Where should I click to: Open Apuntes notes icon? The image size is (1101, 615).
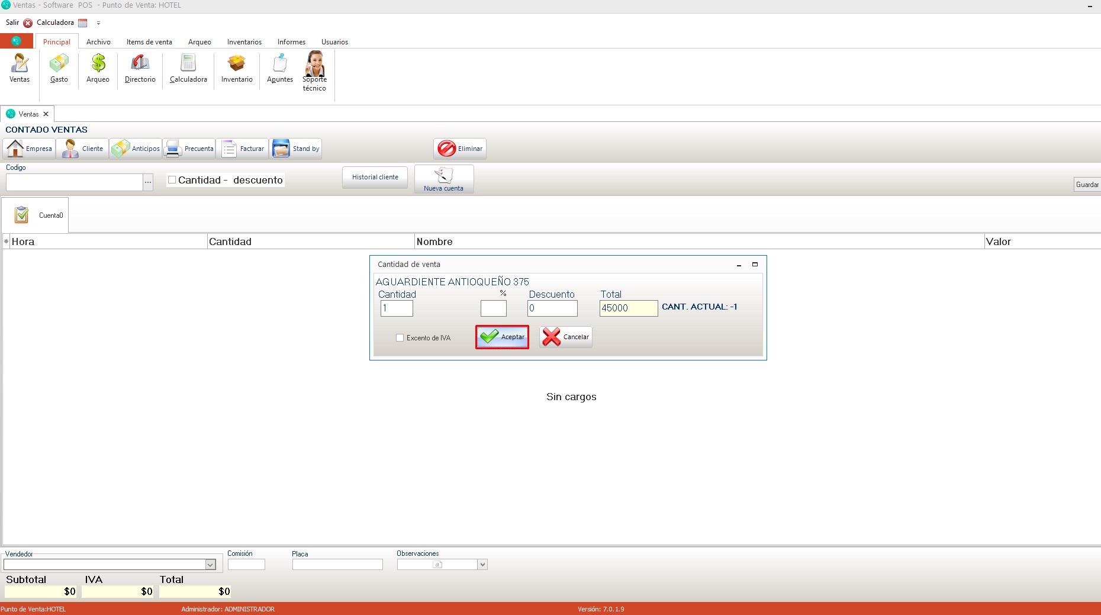pyautogui.click(x=279, y=64)
